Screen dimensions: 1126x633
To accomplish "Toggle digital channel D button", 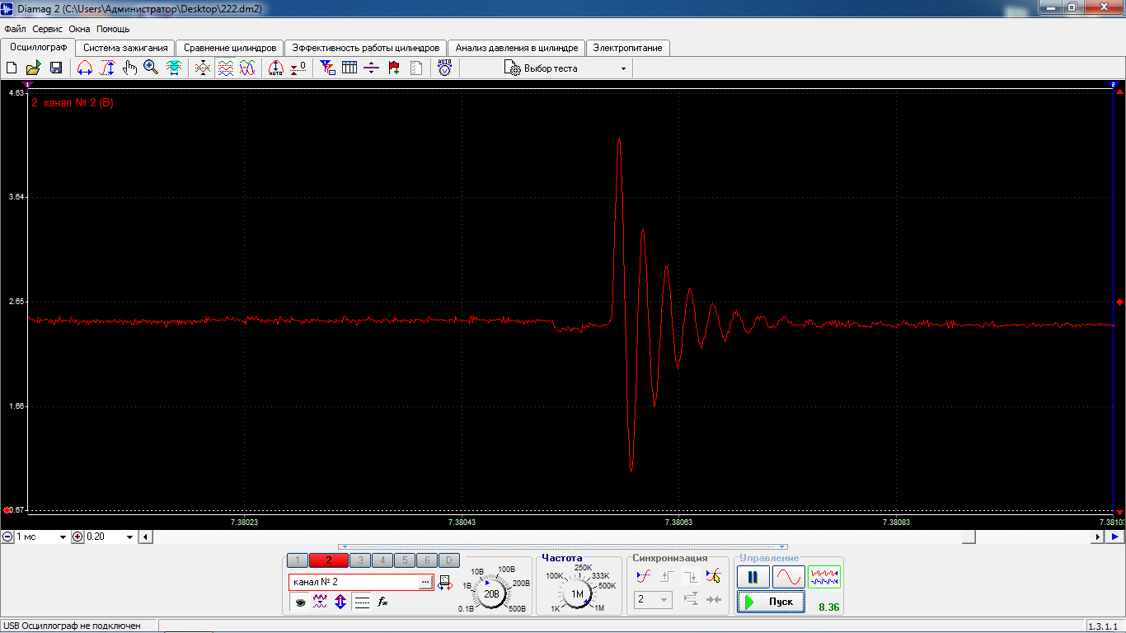I will [x=448, y=560].
